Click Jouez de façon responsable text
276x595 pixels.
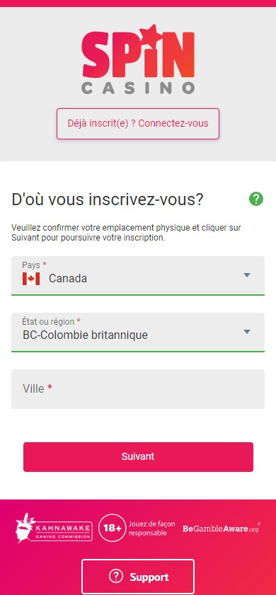tap(152, 528)
